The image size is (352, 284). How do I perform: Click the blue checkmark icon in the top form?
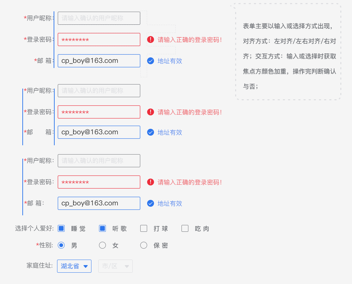[x=151, y=61]
